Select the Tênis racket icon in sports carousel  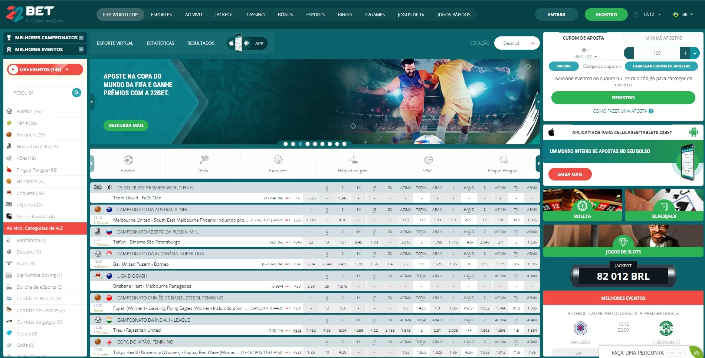[204, 160]
